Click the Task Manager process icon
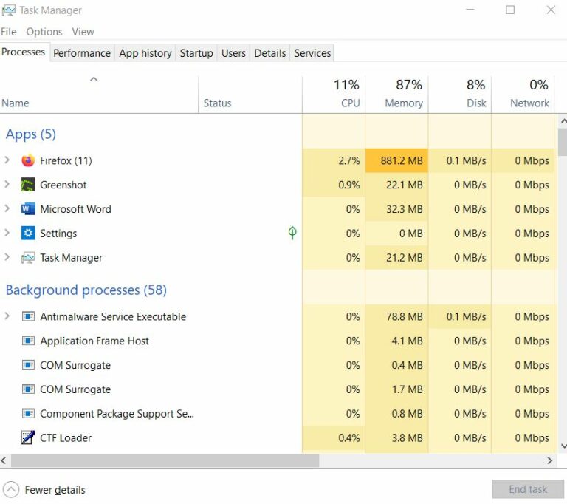Image resolution: width=567 pixels, height=504 pixels. 28,258
